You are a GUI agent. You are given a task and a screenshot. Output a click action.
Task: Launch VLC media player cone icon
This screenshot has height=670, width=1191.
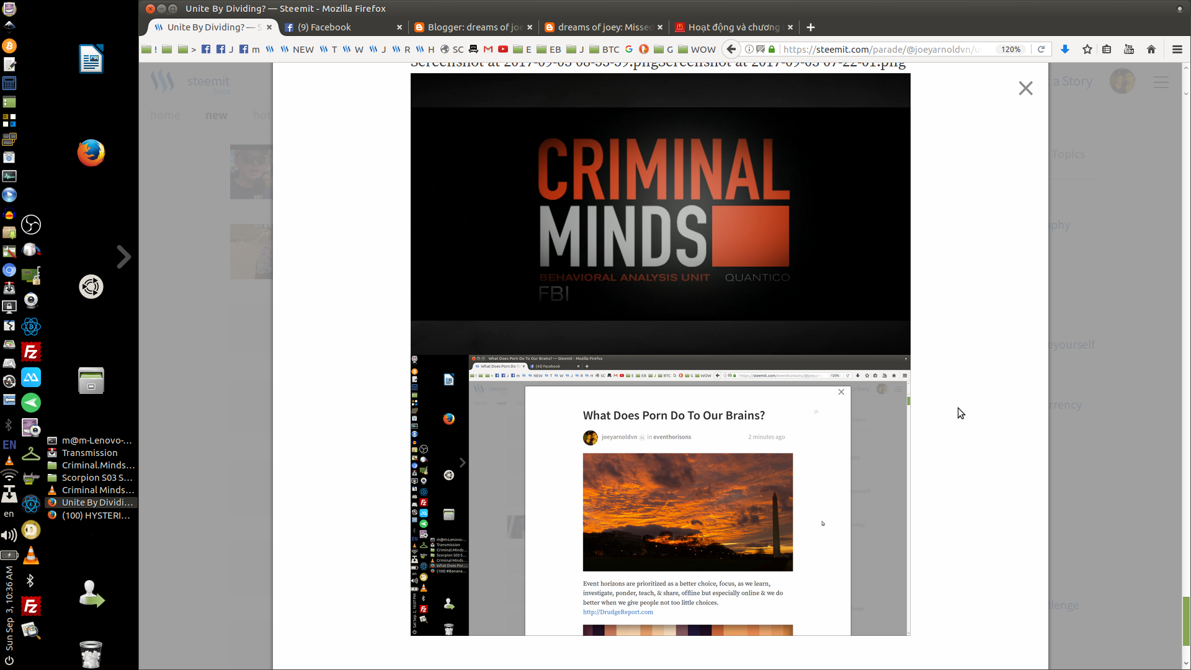(31, 556)
